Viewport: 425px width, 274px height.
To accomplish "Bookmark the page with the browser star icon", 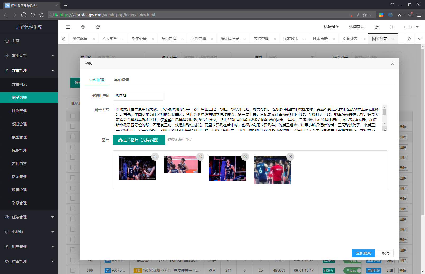I will click(42, 15).
